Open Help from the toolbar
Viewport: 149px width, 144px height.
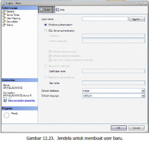click(x=60, y=10)
